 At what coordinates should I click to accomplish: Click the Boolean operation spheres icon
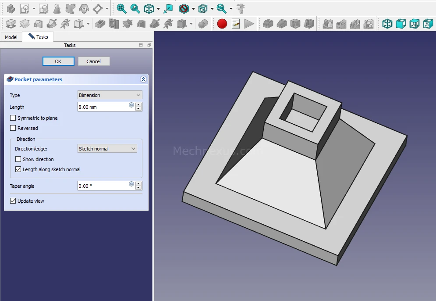pos(203,24)
